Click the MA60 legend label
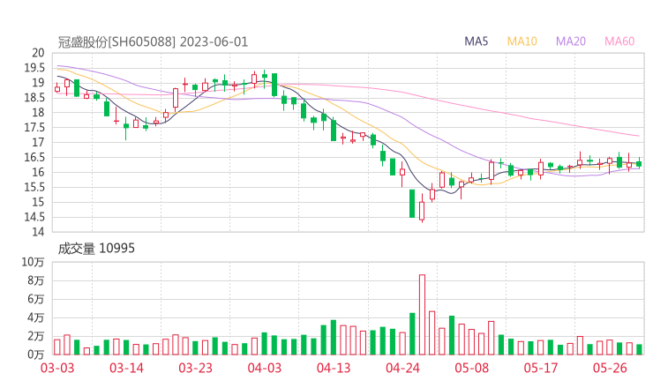The image size is (653, 388). pyautogui.click(x=619, y=41)
